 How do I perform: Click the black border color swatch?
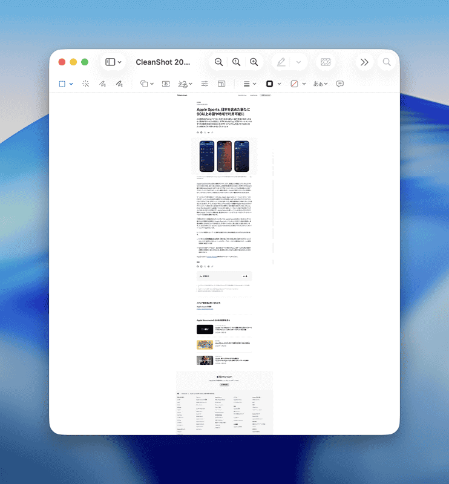[x=270, y=83]
